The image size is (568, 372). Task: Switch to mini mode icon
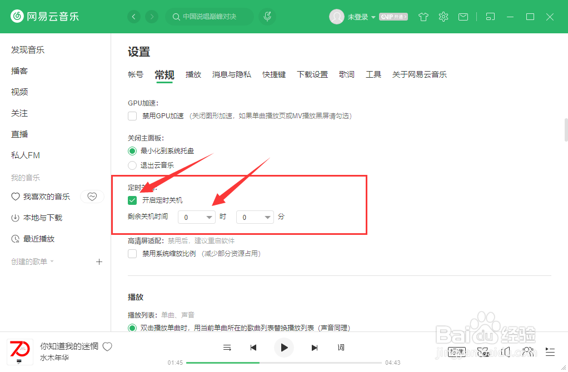pyautogui.click(x=491, y=17)
